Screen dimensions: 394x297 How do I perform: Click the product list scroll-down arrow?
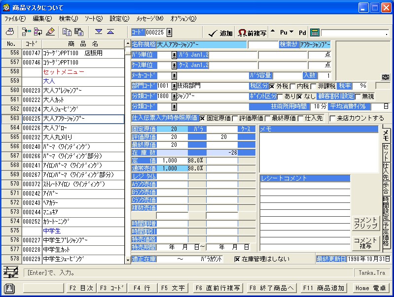[128, 260]
